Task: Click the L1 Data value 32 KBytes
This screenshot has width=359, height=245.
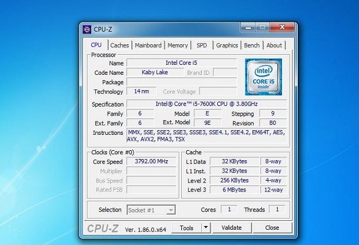Action: click(x=234, y=161)
